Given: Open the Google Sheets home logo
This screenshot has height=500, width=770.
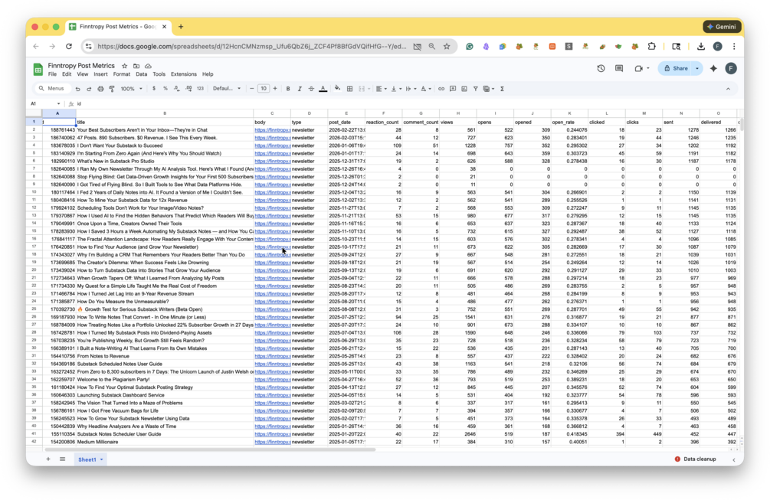Looking at the screenshot, I should tap(38, 69).
